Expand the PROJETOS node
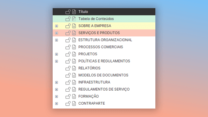Image resolution: width=208 pixels, height=117 pixels. pos(57,54)
